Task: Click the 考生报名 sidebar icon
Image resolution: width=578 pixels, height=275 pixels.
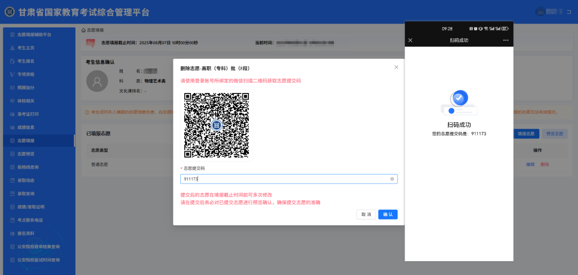Action: [12, 61]
